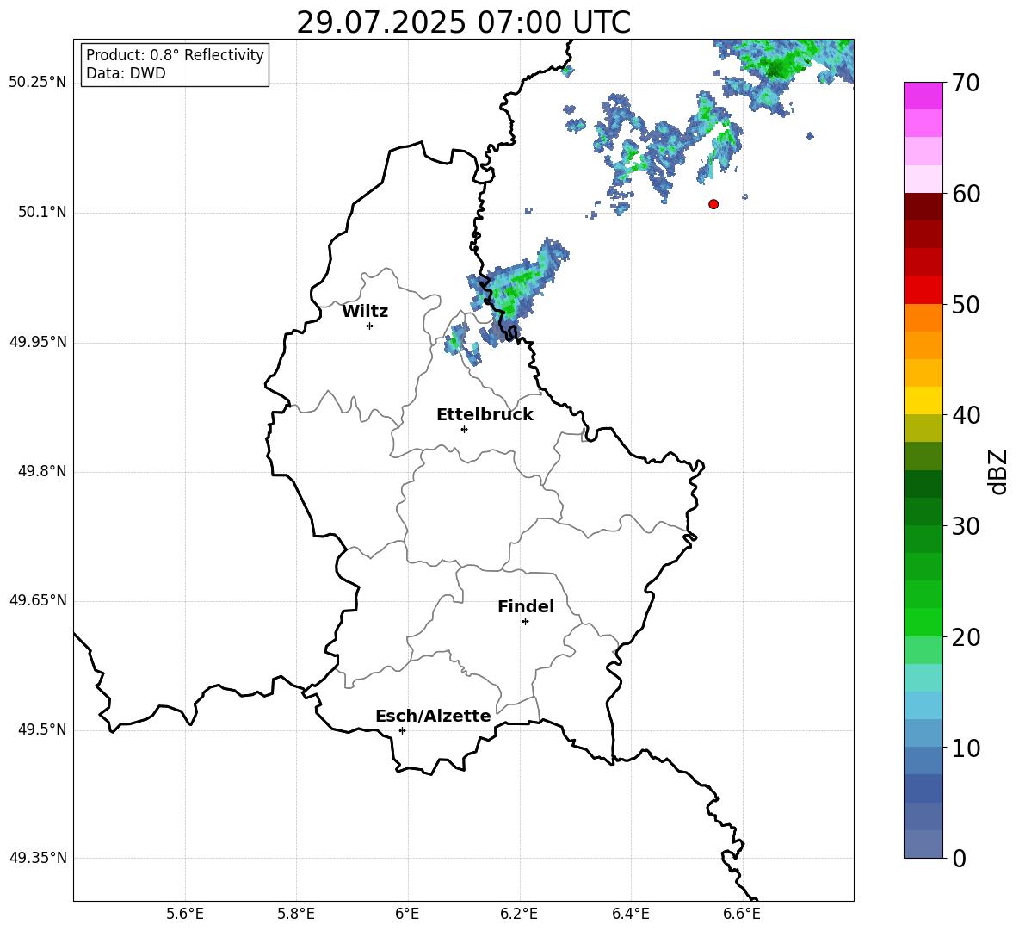The image size is (1019, 931).
Task: Click the 50.25°N latitude label
Action: 38,83
